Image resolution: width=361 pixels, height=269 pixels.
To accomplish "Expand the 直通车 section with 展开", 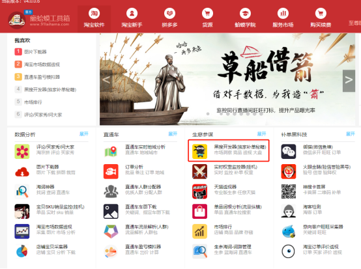I will [x=173, y=134].
